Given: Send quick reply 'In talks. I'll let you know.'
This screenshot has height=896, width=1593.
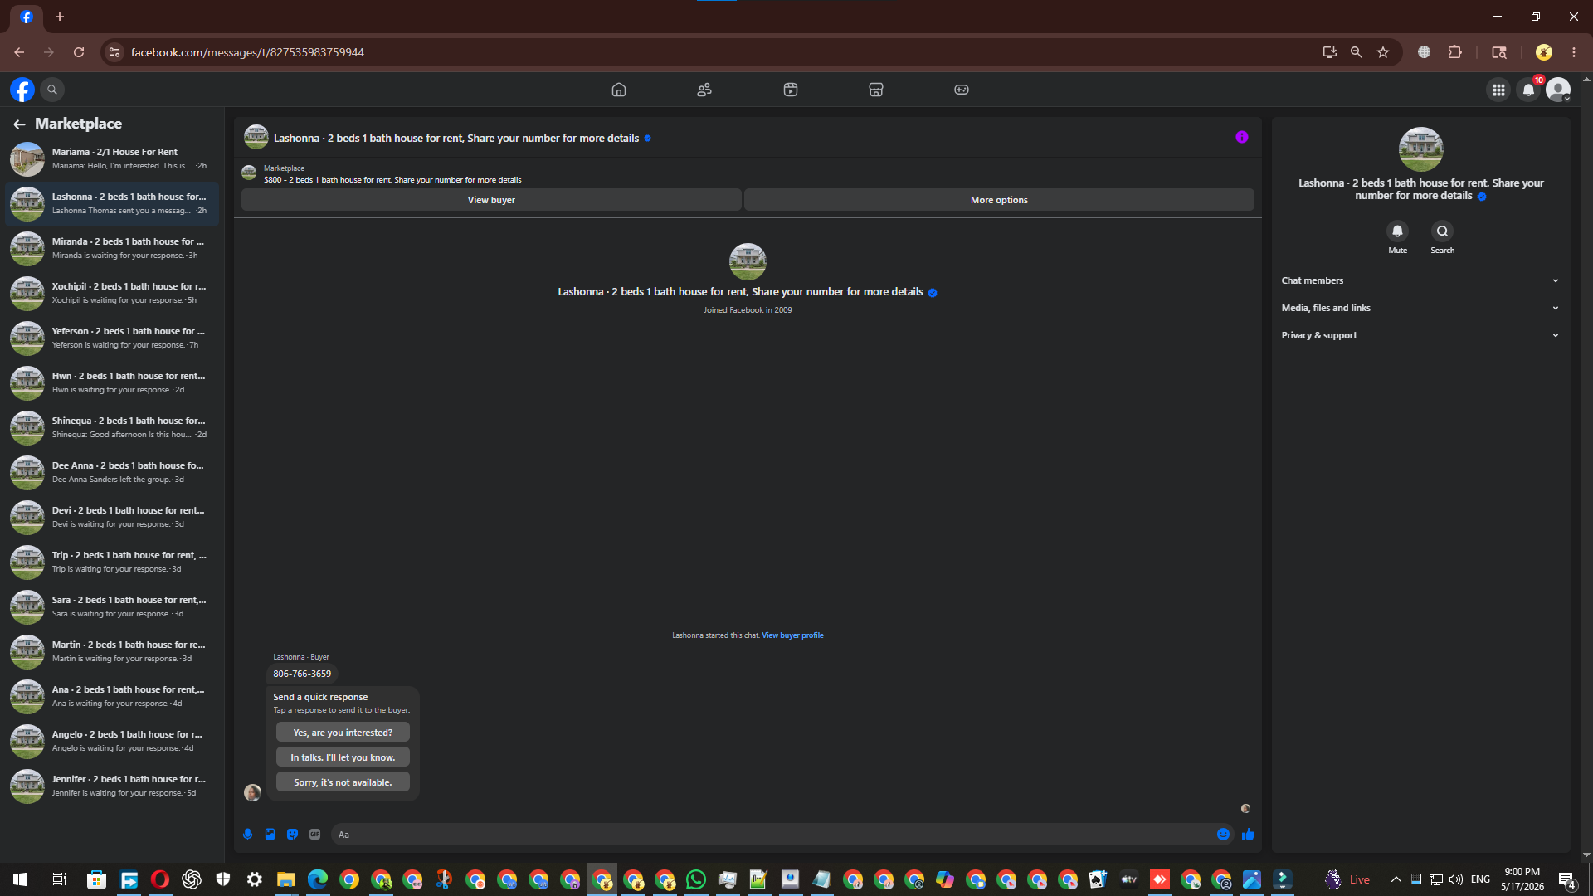Looking at the screenshot, I should click(x=343, y=757).
